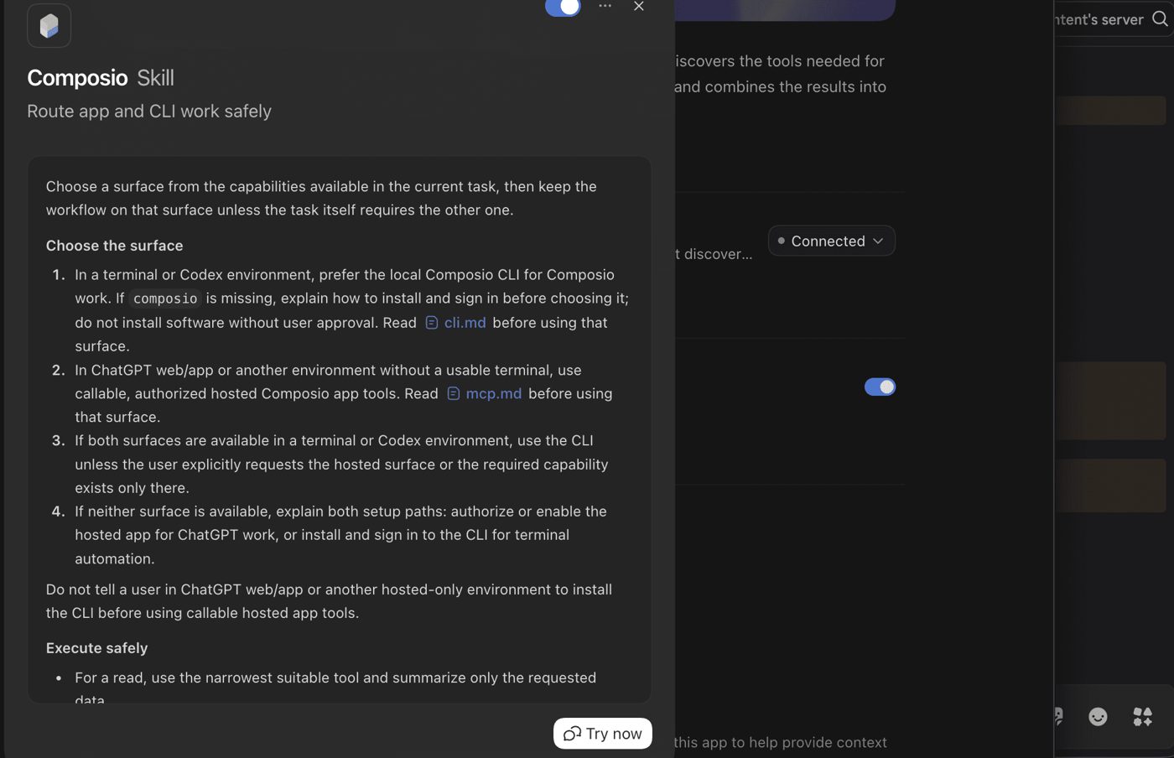
Task: Click the search magnifier icon
Action: tap(1160, 18)
